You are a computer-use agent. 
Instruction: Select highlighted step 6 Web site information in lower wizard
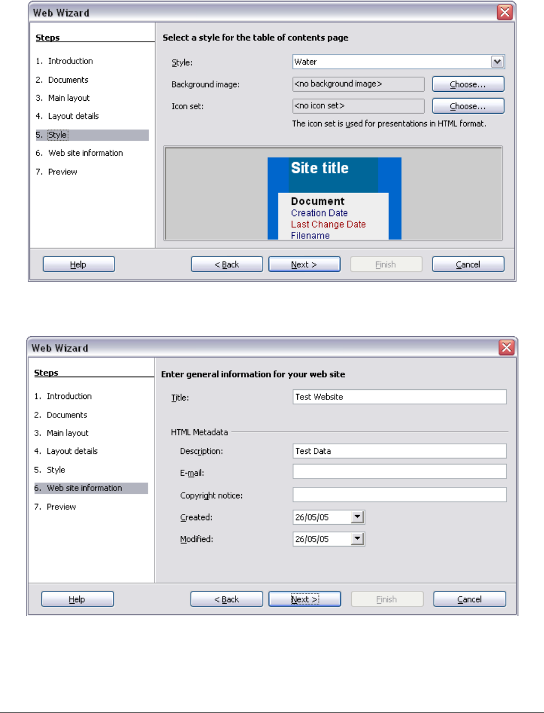click(x=91, y=488)
